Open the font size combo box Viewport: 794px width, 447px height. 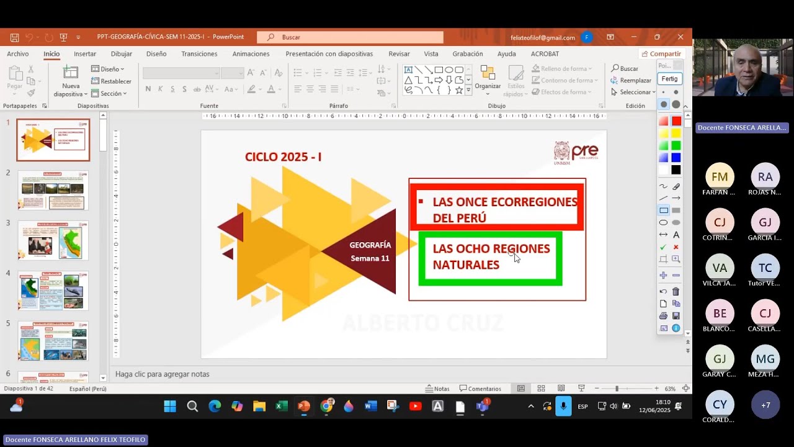(232, 73)
